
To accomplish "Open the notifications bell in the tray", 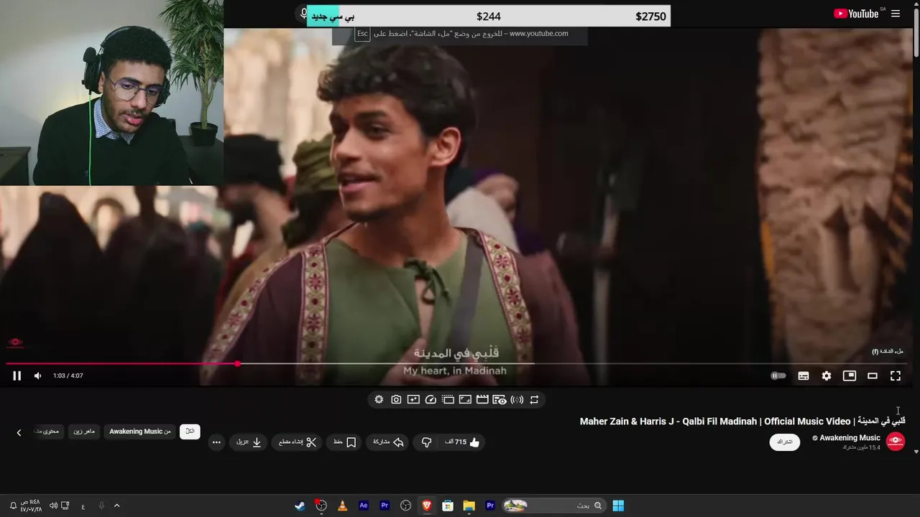I will tap(13, 506).
